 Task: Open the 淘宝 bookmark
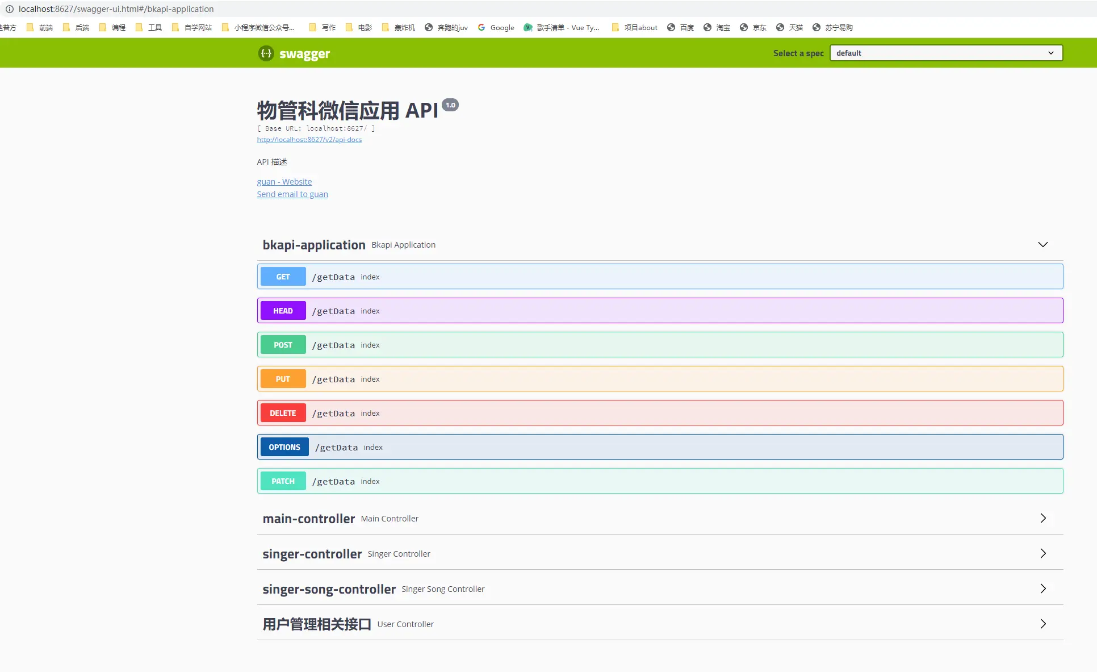coord(717,27)
